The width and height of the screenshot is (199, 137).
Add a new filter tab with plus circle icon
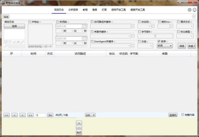click(194, 16)
